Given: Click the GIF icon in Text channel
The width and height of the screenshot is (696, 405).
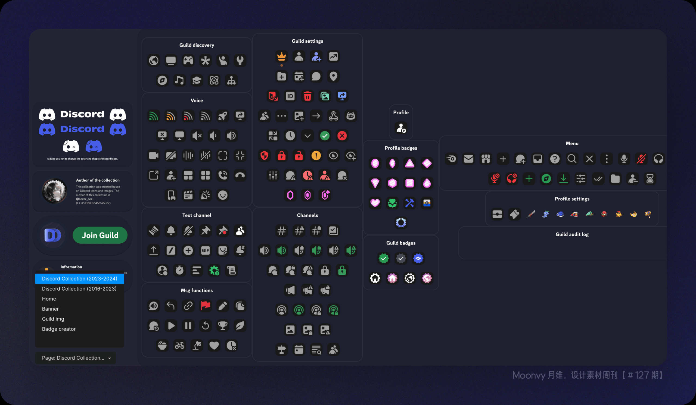Looking at the screenshot, I should click(x=205, y=250).
